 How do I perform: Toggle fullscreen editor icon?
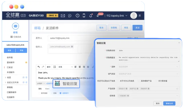click(x=55, y=67)
